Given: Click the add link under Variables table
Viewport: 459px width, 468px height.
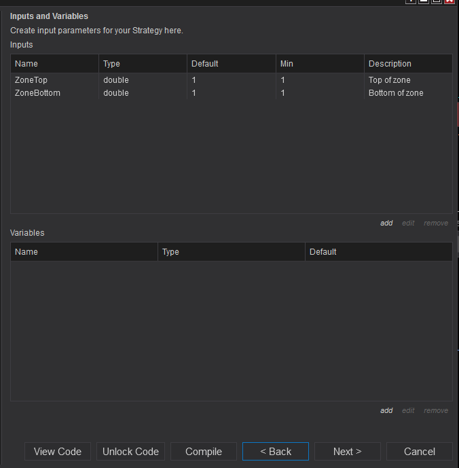Looking at the screenshot, I should point(386,410).
